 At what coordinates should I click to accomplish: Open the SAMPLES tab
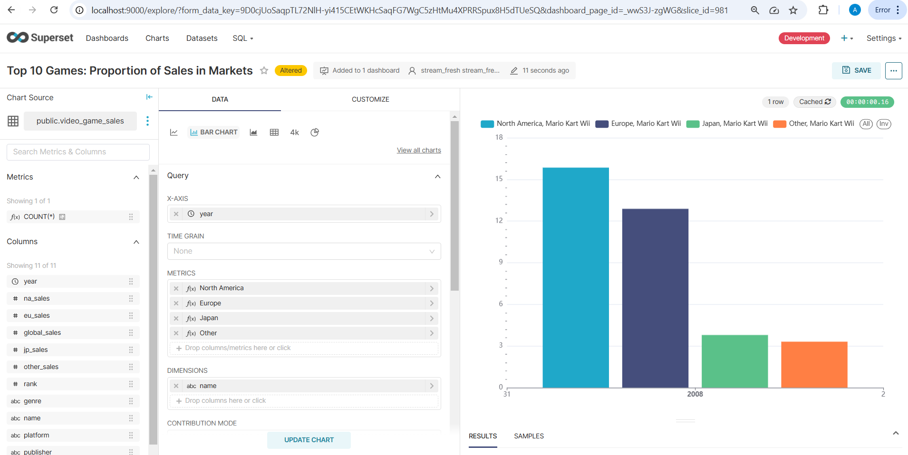pyautogui.click(x=529, y=436)
